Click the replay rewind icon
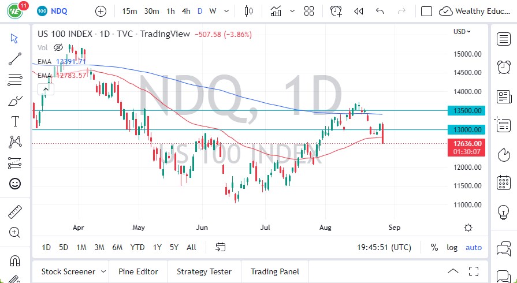 coord(359,11)
